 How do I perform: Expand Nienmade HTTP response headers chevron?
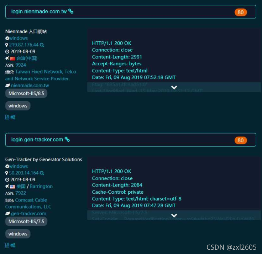(x=174, y=87)
